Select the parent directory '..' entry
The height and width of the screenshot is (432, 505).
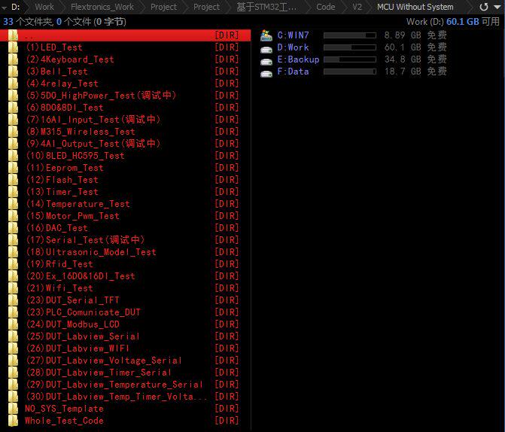[x=125, y=35]
